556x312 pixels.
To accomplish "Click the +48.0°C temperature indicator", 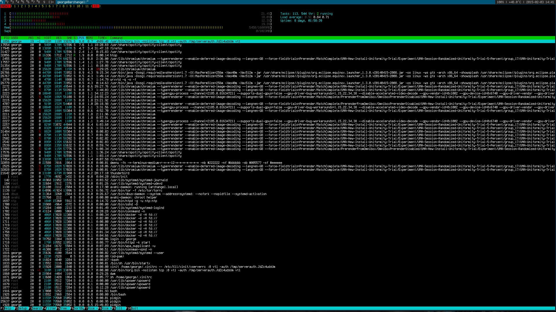I will pos(515,2).
